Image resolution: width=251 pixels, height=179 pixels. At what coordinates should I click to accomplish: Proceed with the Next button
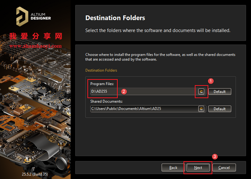(198, 168)
